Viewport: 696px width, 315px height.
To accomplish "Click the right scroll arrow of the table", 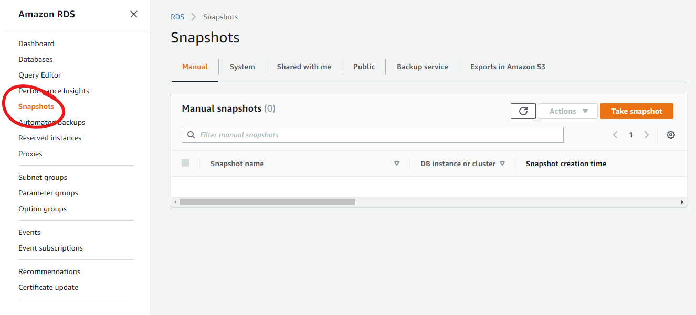I will [682, 202].
